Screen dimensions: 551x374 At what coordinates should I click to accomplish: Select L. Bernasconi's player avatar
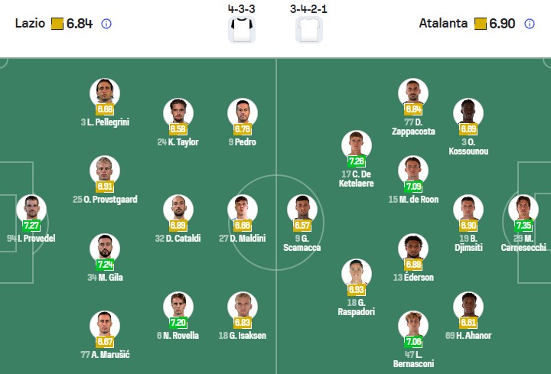point(413,326)
